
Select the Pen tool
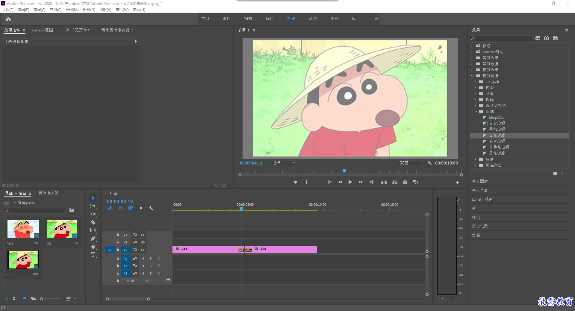[x=93, y=238]
